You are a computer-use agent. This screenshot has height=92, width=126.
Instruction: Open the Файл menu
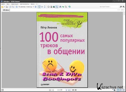[3, 4]
